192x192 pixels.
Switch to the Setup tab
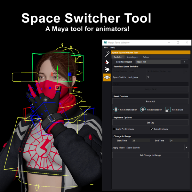tap(146, 57)
